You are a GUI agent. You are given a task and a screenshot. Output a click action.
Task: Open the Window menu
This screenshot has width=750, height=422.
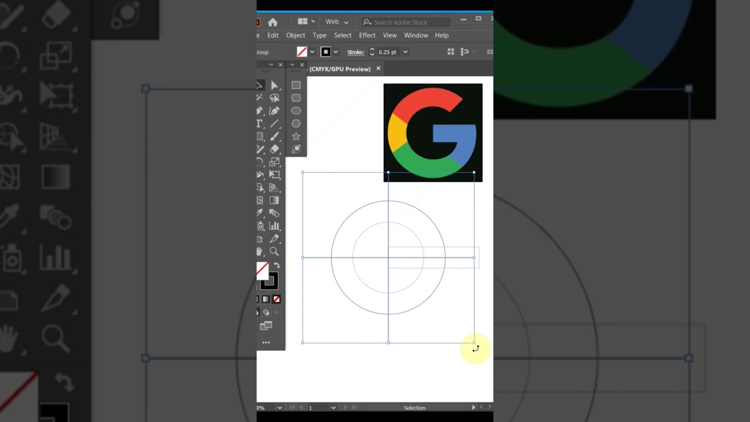point(416,35)
